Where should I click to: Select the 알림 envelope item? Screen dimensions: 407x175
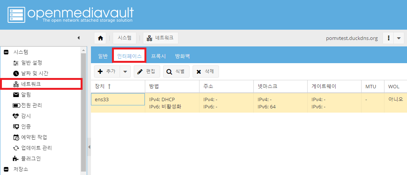(x=26, y=94)
